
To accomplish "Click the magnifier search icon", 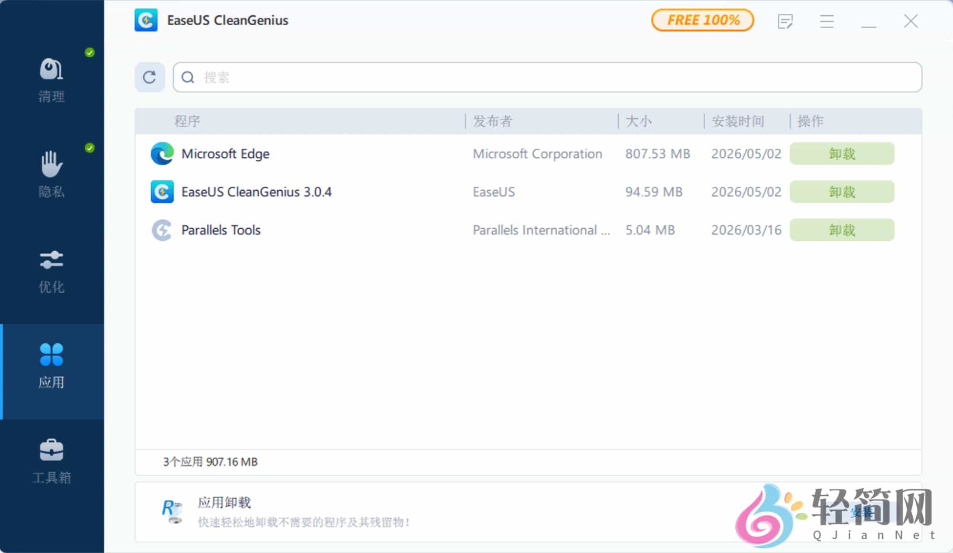I will (x=188, y=77).
